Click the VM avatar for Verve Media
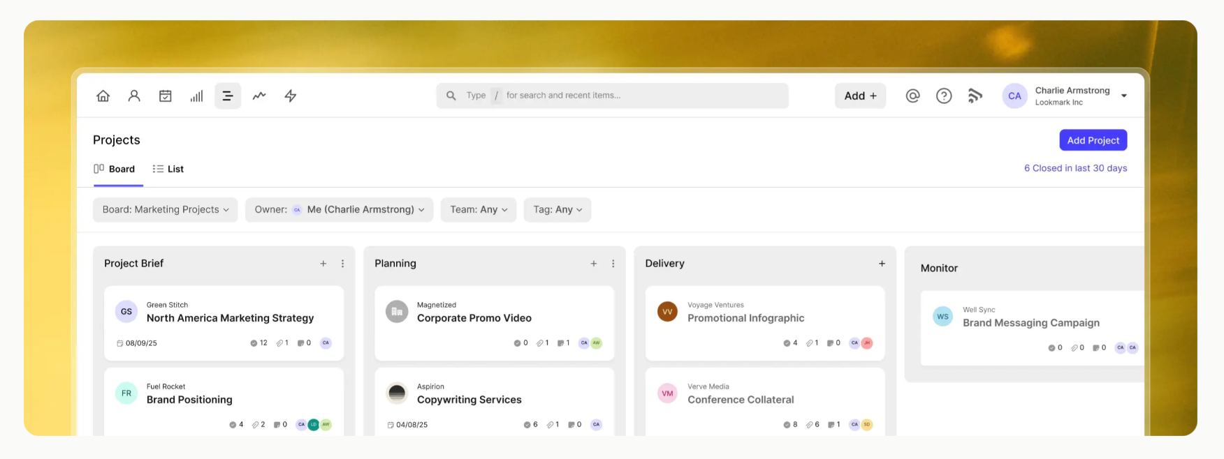 667,393
